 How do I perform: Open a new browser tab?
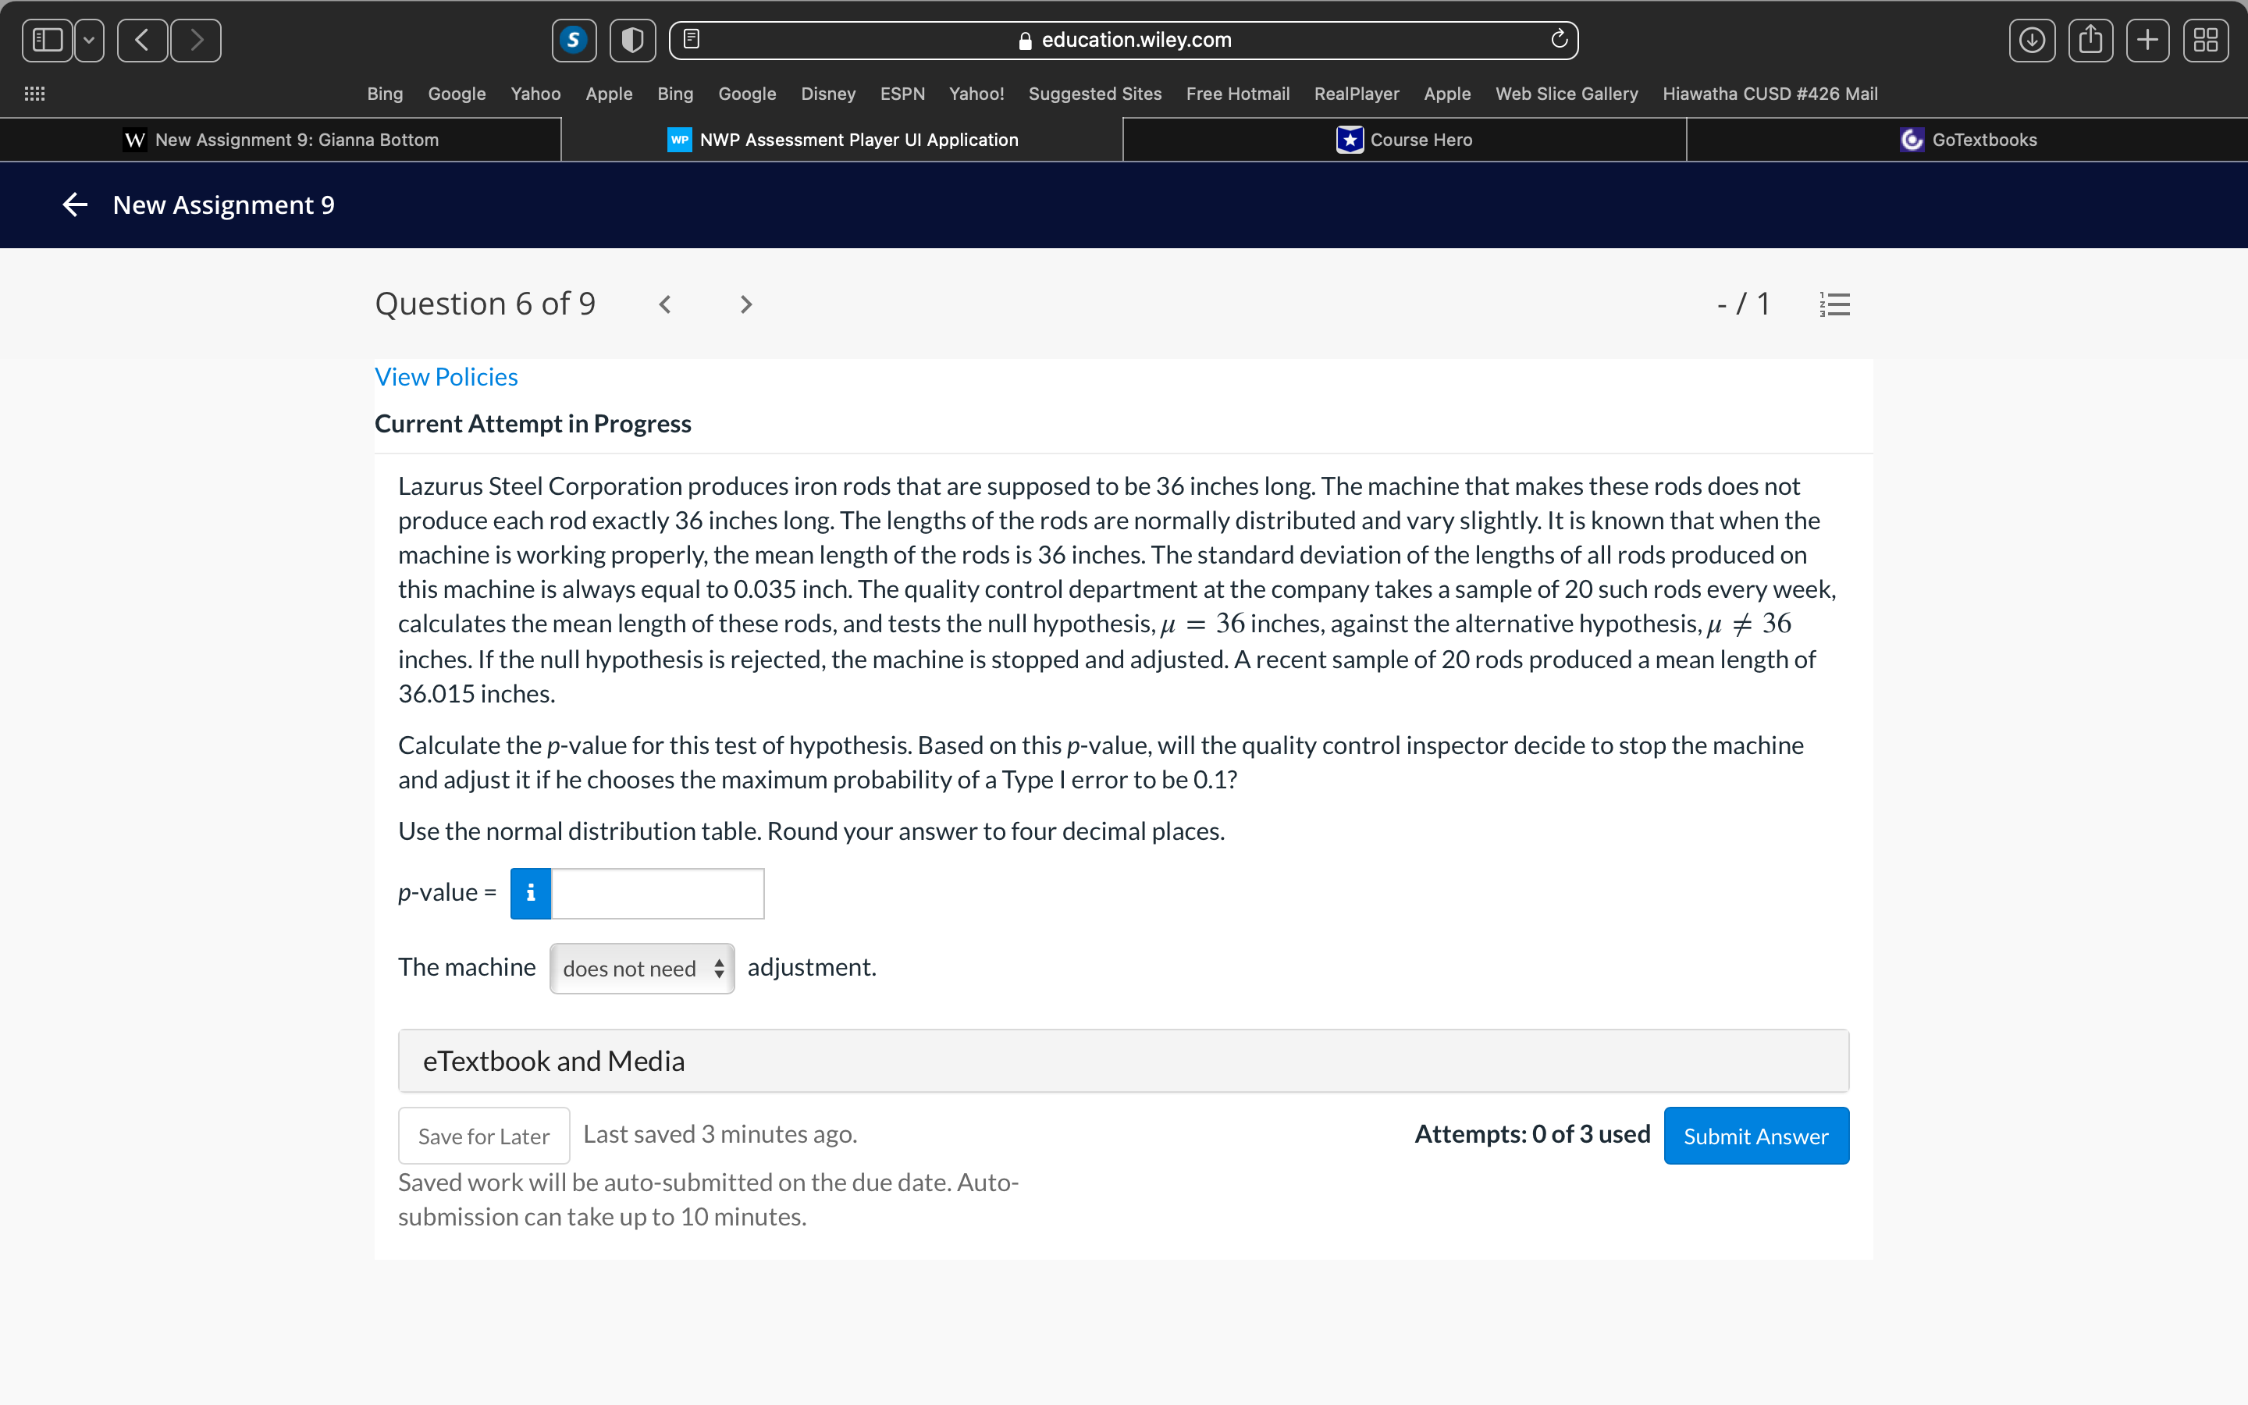tap(2149, 40)
